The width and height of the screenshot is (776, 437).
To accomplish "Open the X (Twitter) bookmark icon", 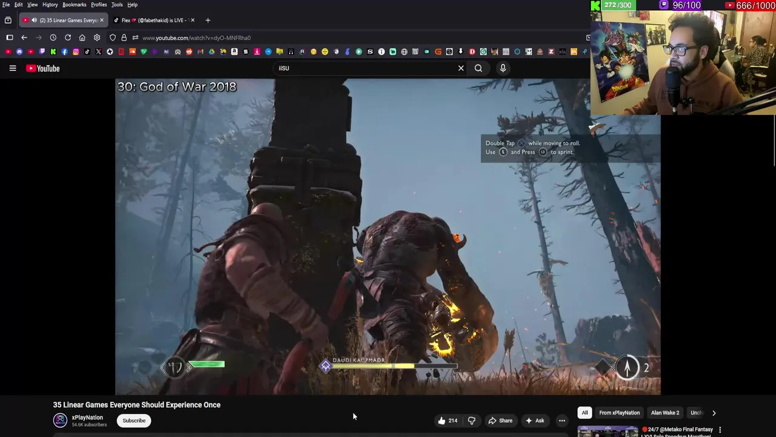I will coord(98,52).
